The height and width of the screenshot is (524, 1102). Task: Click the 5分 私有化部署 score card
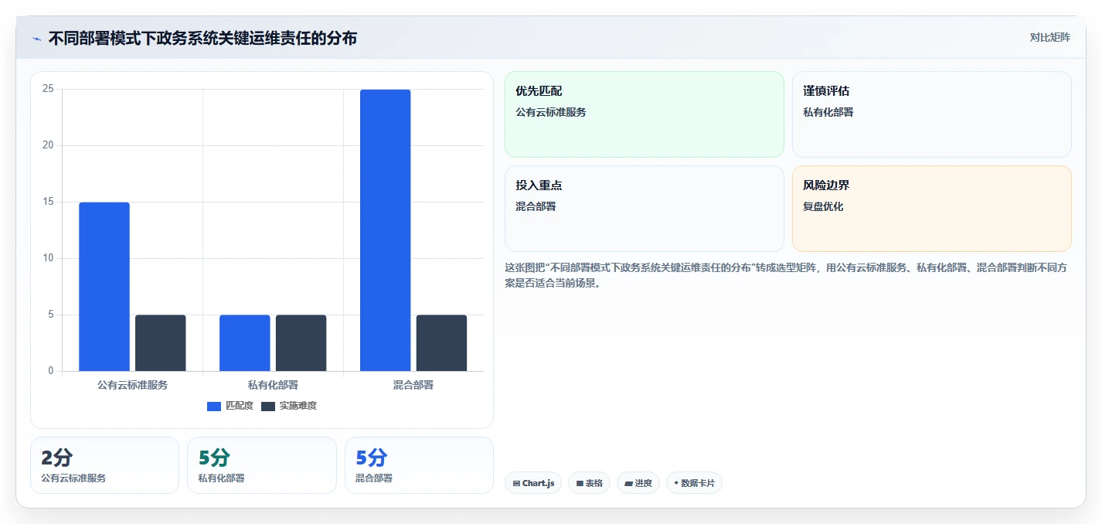point(262,465)
